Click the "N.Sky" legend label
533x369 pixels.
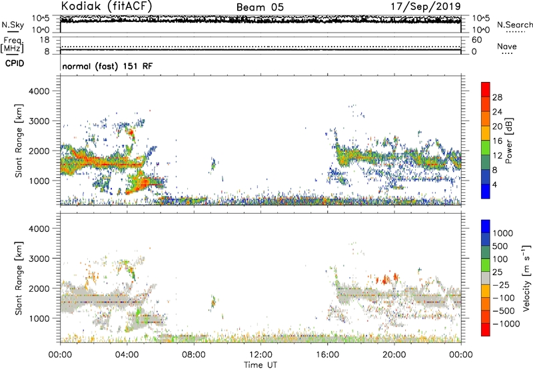tap(13, 25)
